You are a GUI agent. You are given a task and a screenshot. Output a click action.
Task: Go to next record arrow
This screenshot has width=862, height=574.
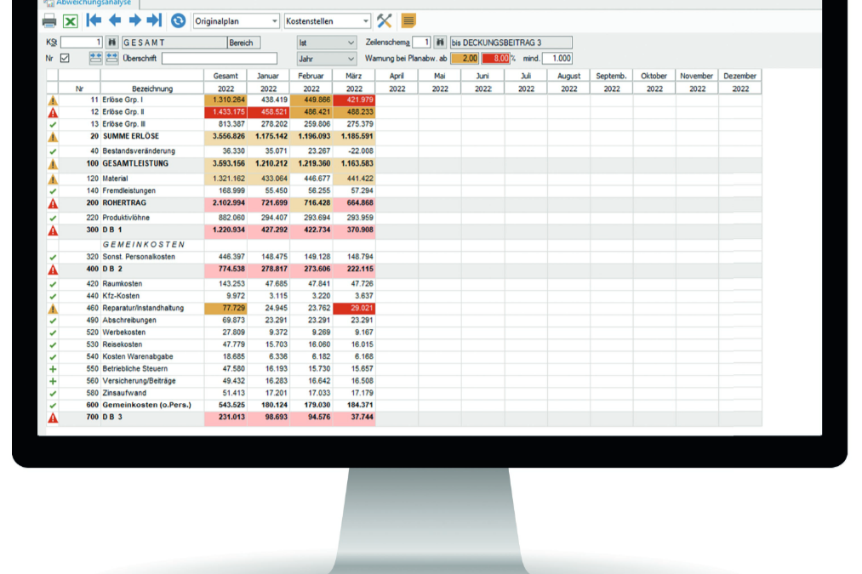(134, 20)
